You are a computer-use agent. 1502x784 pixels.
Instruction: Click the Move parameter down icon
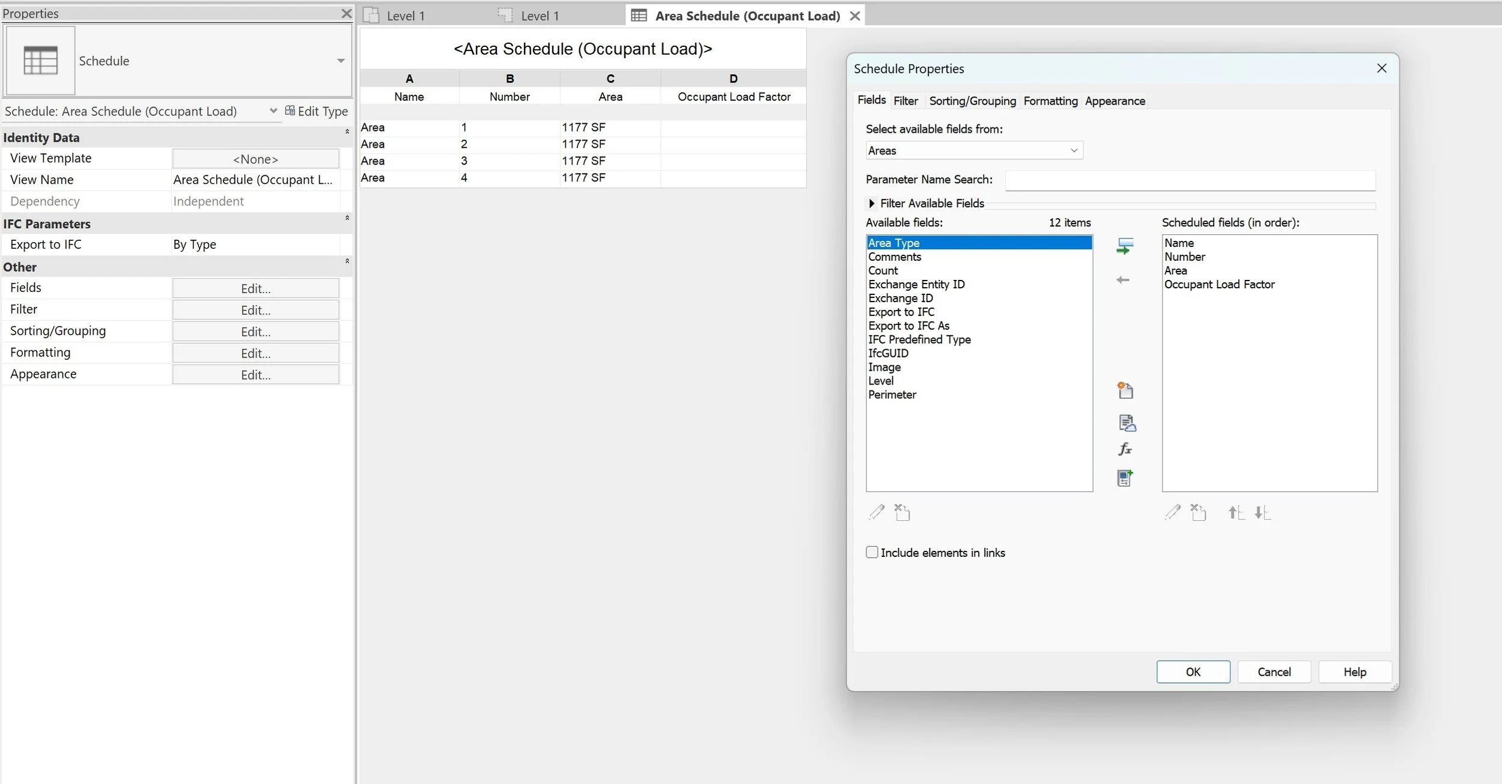(x=1262, y=512)
